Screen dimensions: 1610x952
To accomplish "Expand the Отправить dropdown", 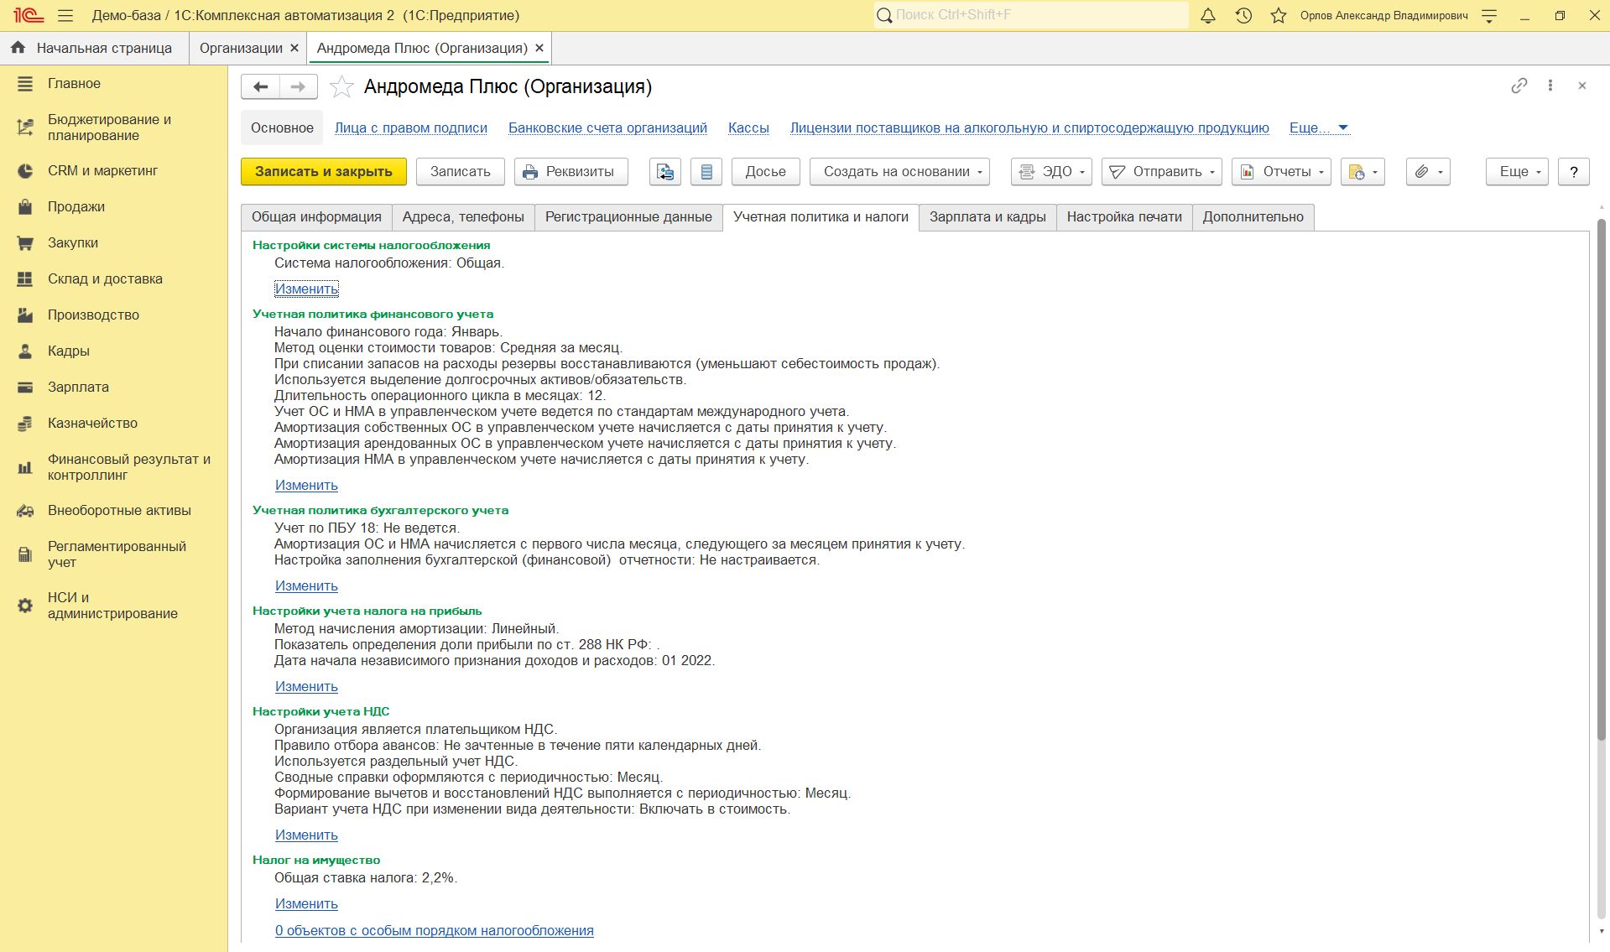I will pos(1161,172).
